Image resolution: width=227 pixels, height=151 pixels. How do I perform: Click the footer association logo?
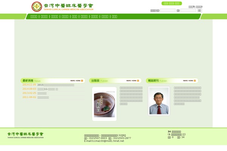(25, 135)
